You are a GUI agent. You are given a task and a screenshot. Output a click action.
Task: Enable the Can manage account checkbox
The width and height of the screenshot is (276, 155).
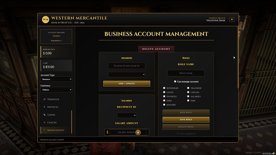tap(175, 81)
